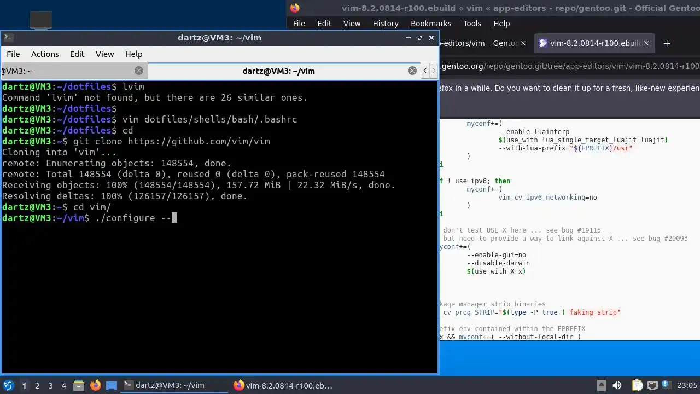The width and height of the screenshot is (700, 394).
Task: Switch to virtual desktop 2
Action: 38,386
